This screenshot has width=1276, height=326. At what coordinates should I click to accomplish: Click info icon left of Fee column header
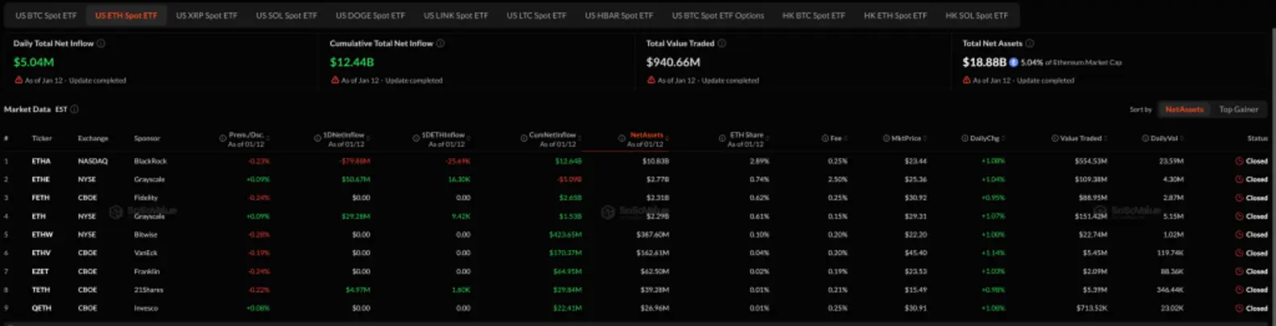pos(825,139)
